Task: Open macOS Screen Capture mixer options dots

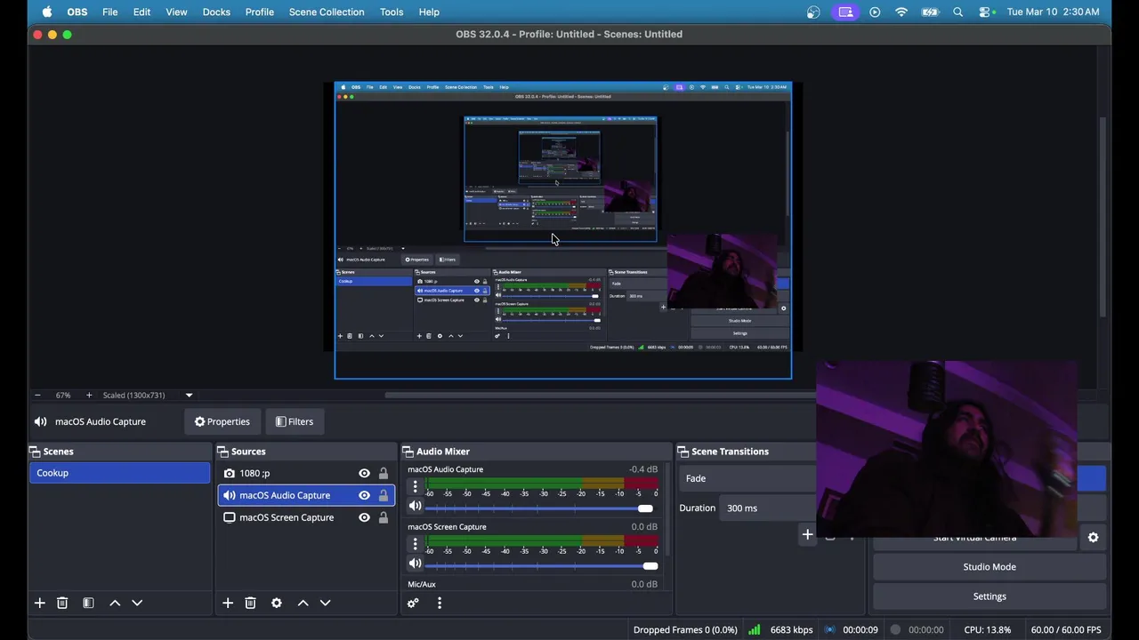Action: tap(415, 544)
